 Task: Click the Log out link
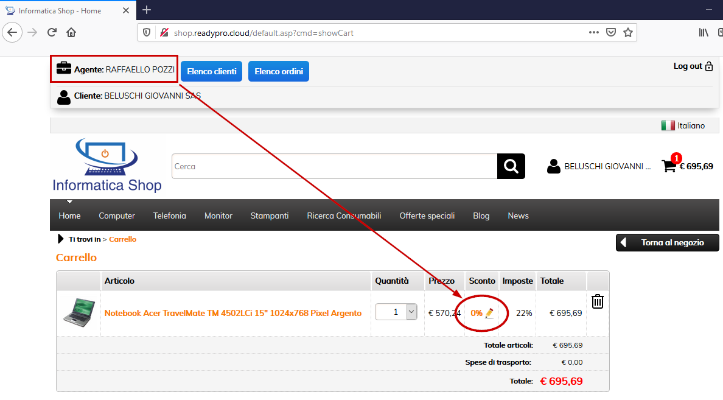(688, 66)
